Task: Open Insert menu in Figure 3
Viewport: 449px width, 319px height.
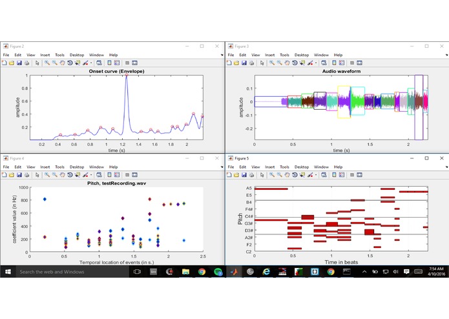Action: pyautogui.click(x=270, y=55)
